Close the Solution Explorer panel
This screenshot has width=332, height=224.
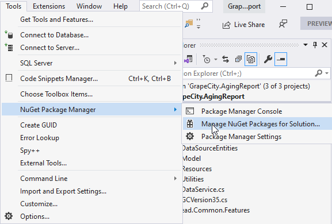click(x=325, y=45)
